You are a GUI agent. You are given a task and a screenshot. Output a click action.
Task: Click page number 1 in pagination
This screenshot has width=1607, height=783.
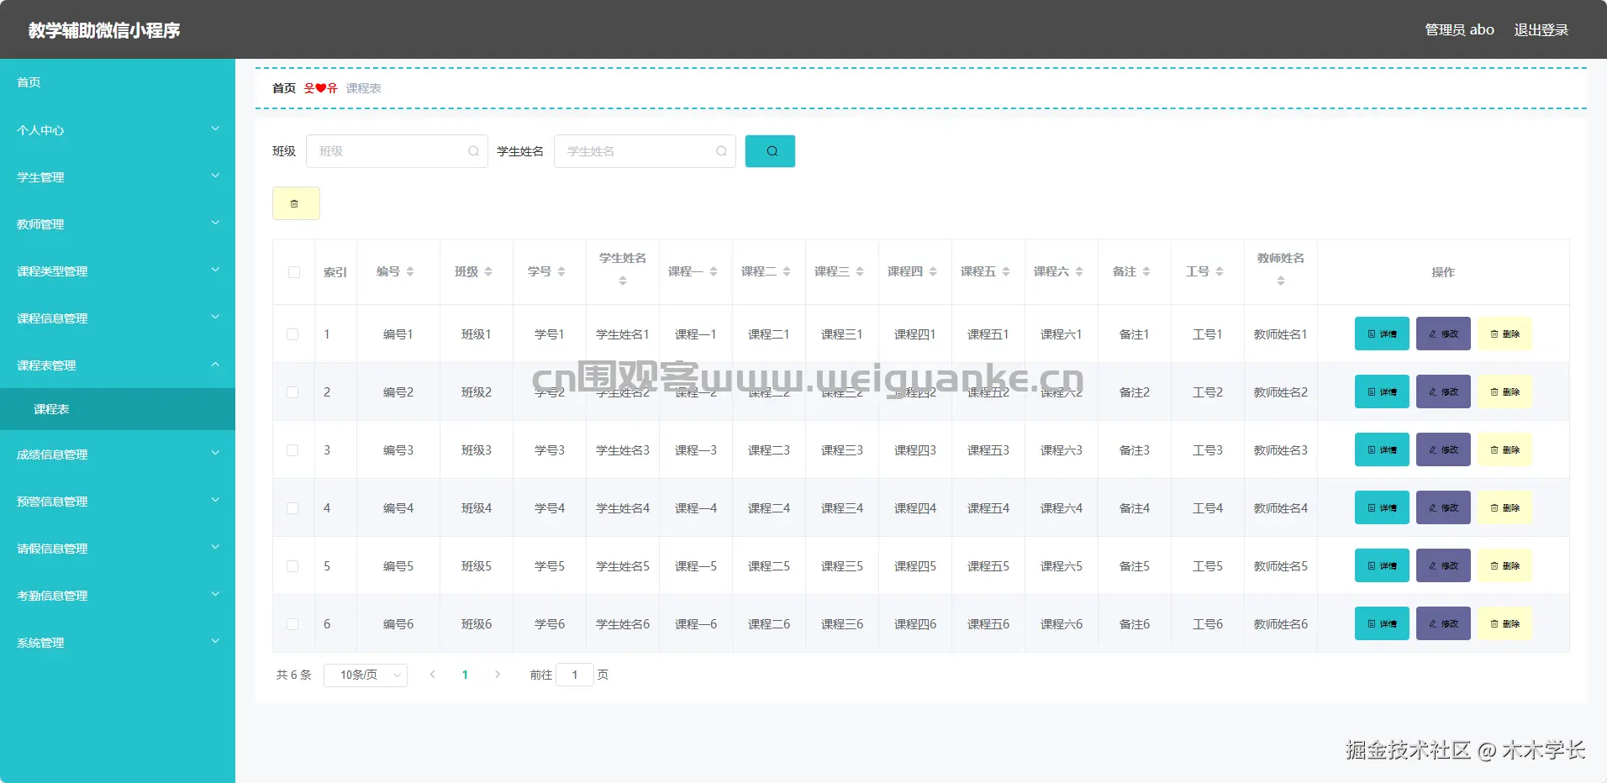465,675
